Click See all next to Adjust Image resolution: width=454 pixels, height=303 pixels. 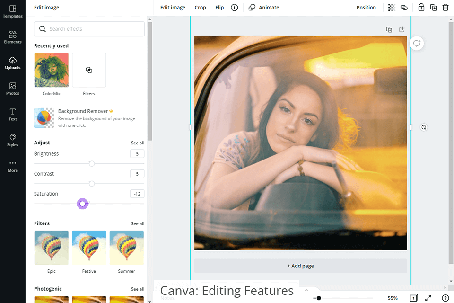point(138,143)
